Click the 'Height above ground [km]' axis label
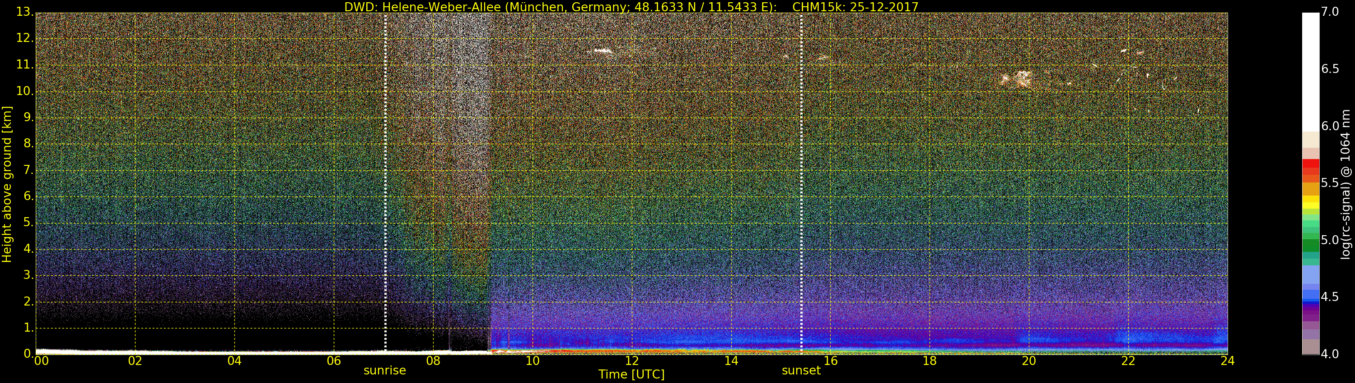This screenshot has height=383, width=1355. pyautogui.click(x=7, y=184)
